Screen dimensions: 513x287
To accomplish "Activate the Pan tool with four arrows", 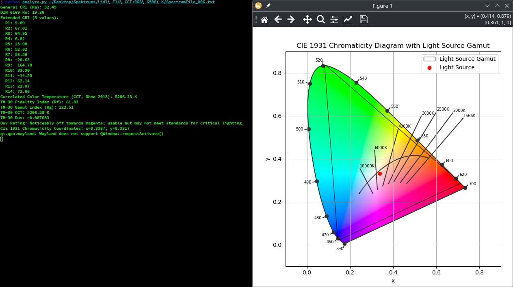I will (307, 19).
